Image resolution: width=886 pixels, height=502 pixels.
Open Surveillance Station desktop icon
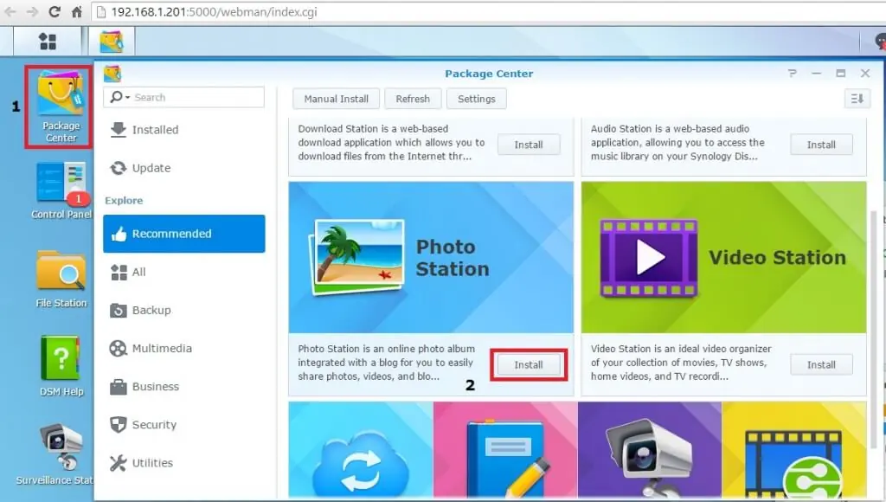[61, 444]
